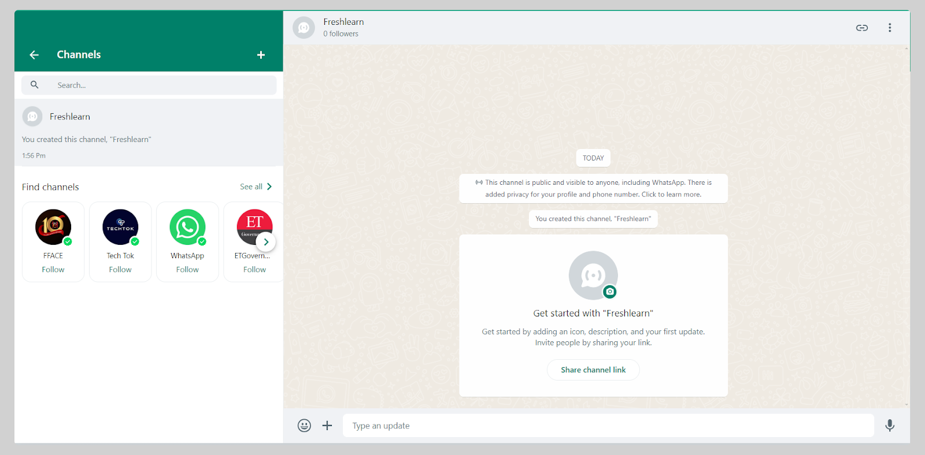Click the large channel placeholder avatar
This screenshot has width=925, height=455.
(593, 275)
